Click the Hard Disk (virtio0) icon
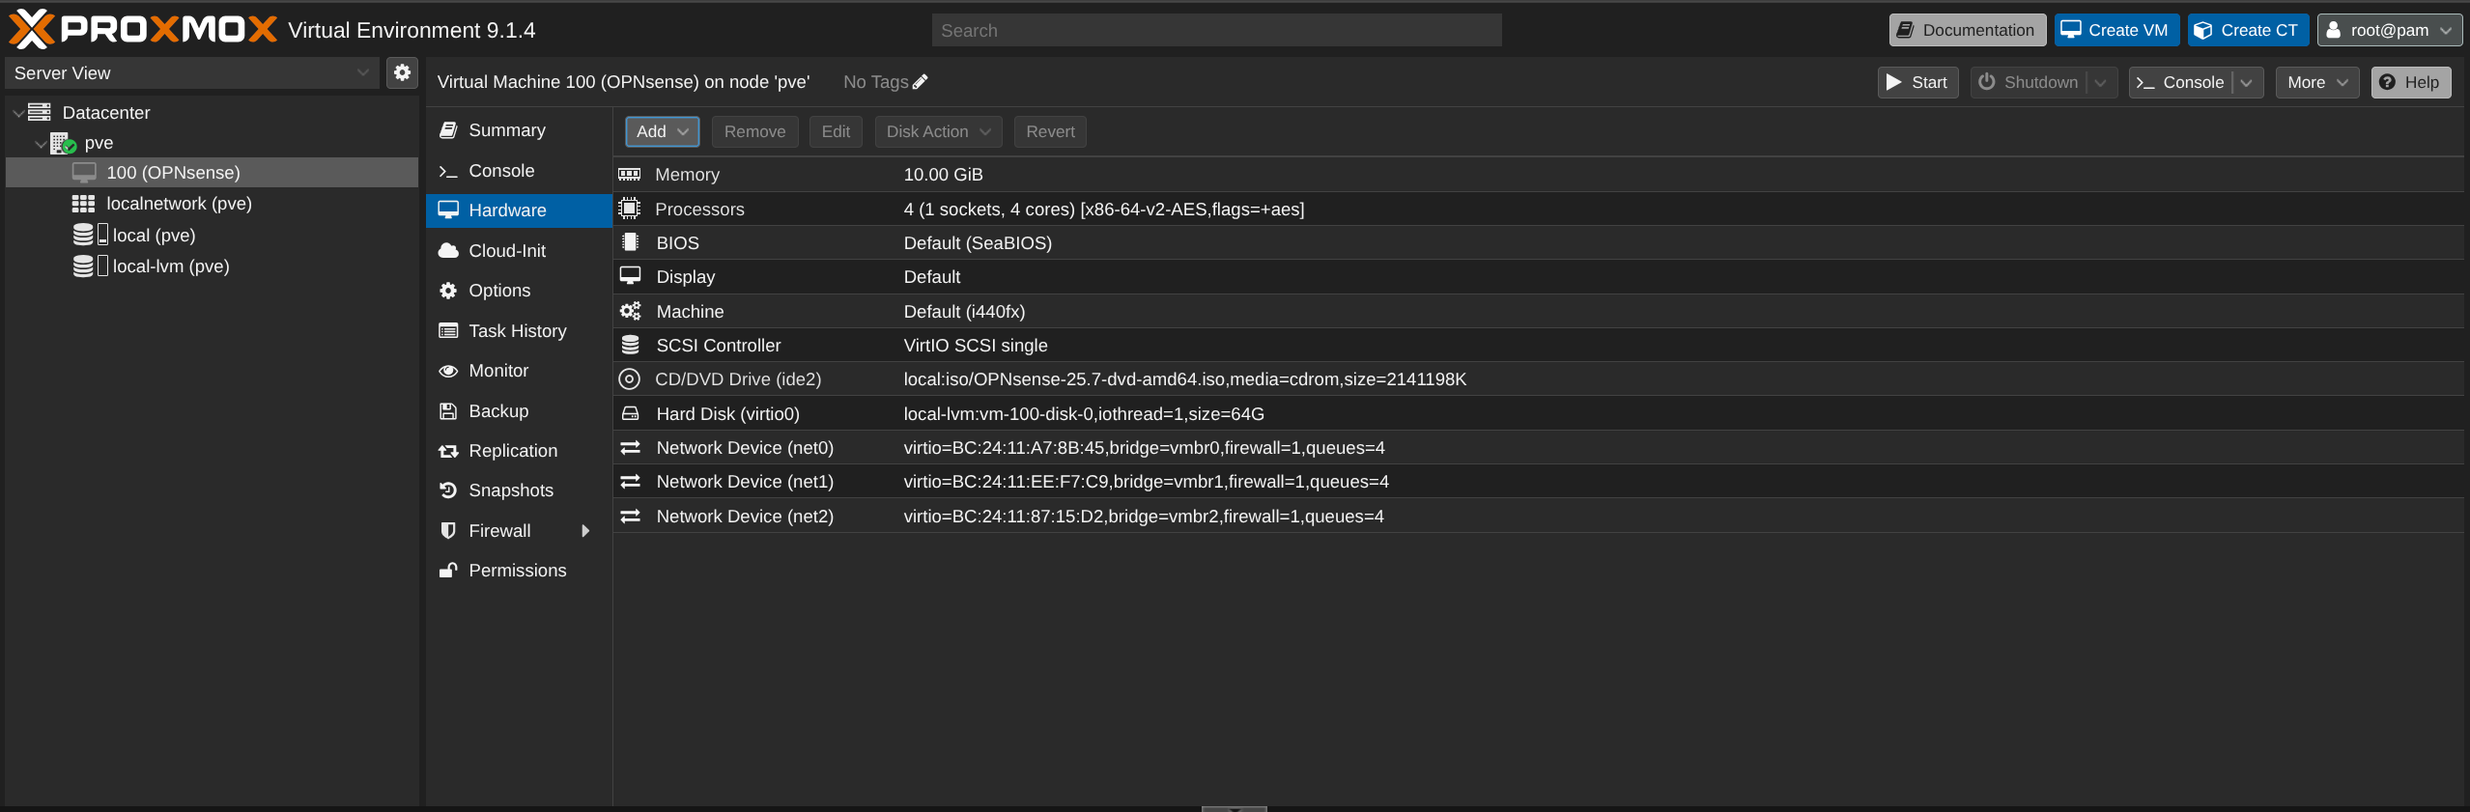 click(630, 414)
